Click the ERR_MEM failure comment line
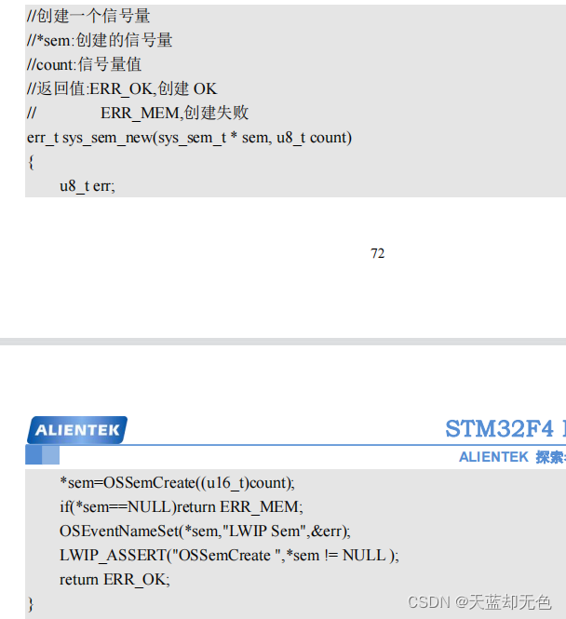 pos(138,113)
